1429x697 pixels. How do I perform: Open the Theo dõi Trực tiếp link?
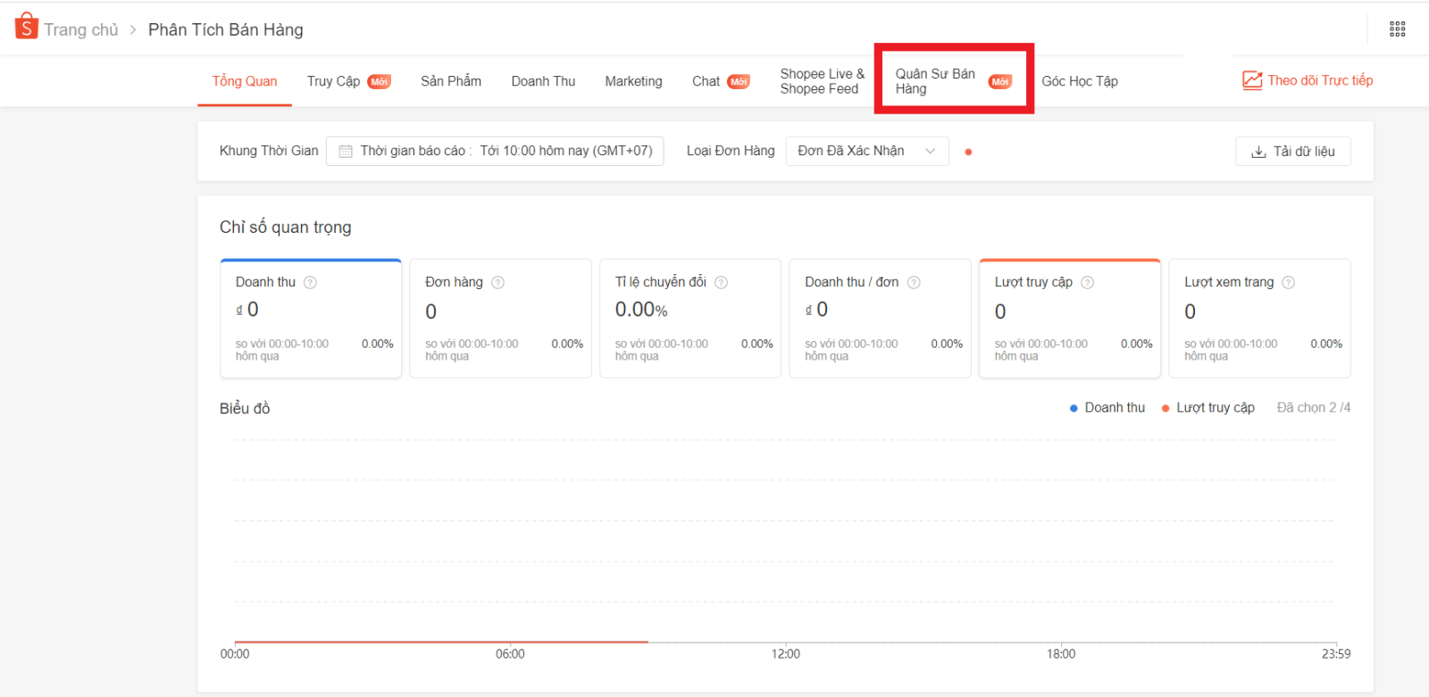[x=1308, y=80]
